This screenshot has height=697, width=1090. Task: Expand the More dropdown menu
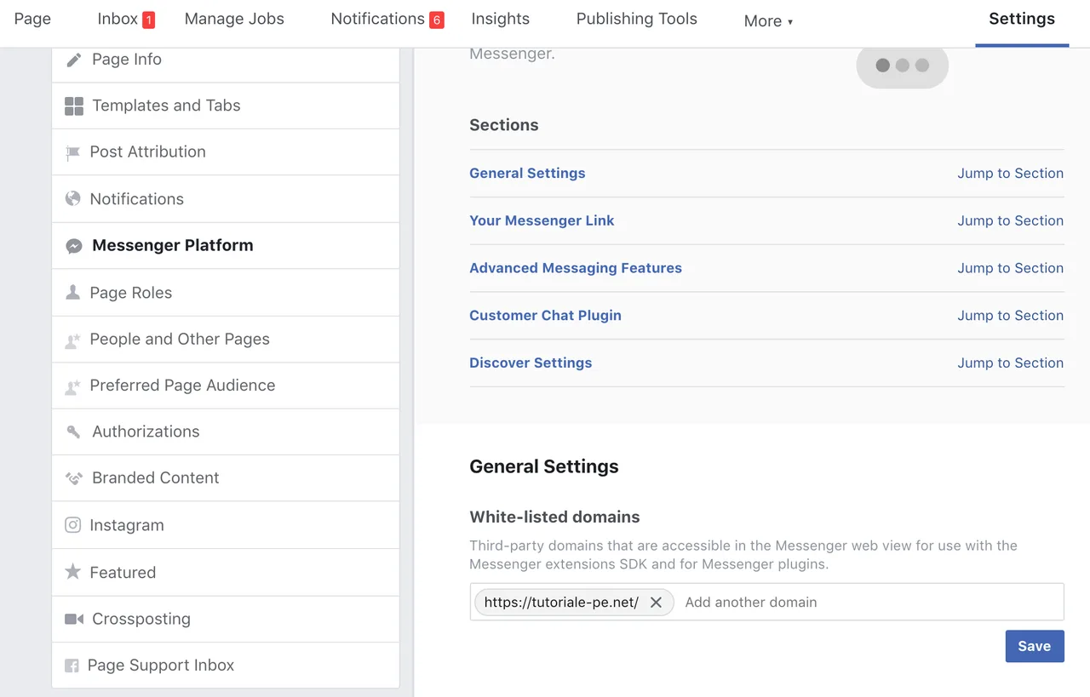pos(767,21)
